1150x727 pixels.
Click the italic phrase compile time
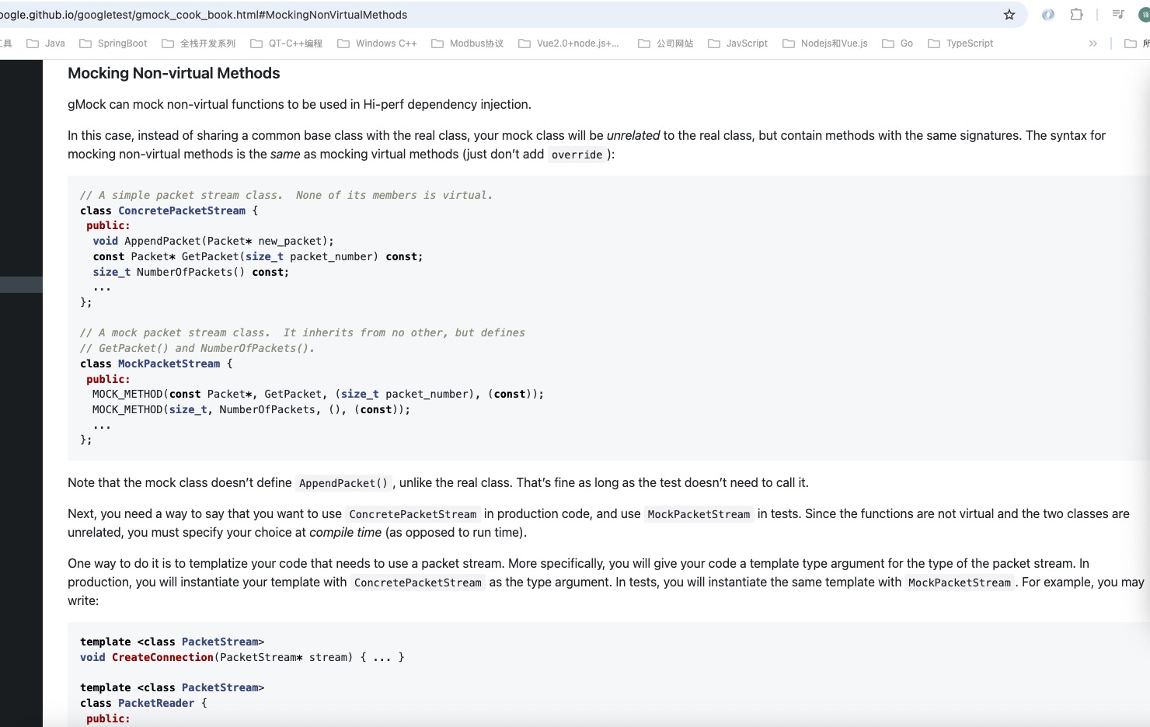point(345,533)
